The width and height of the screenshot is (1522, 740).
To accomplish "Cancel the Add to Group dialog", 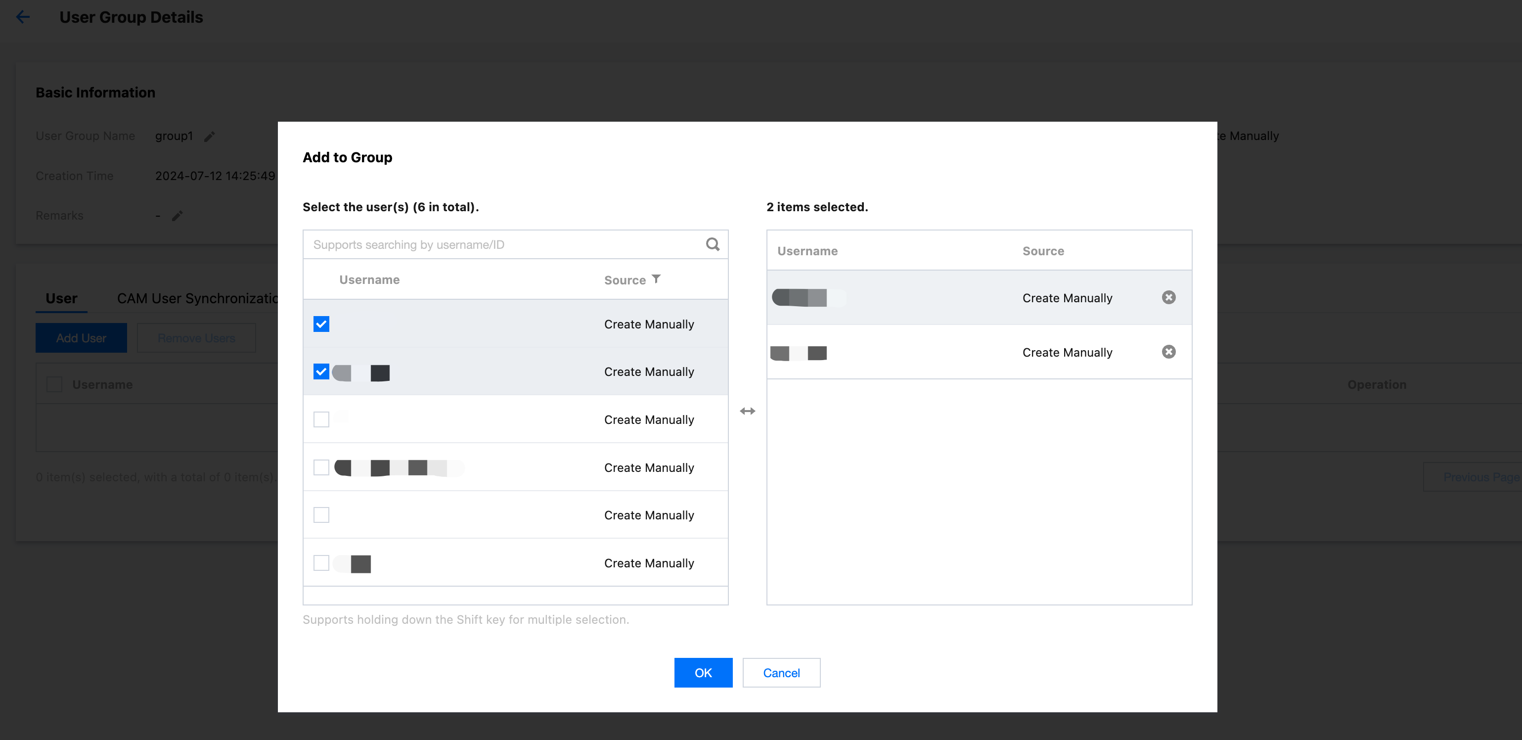I will pos(781,673).
